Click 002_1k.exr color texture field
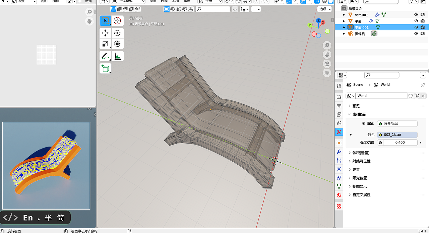Viewport: 429px width, 233px height. coord(397,135)
